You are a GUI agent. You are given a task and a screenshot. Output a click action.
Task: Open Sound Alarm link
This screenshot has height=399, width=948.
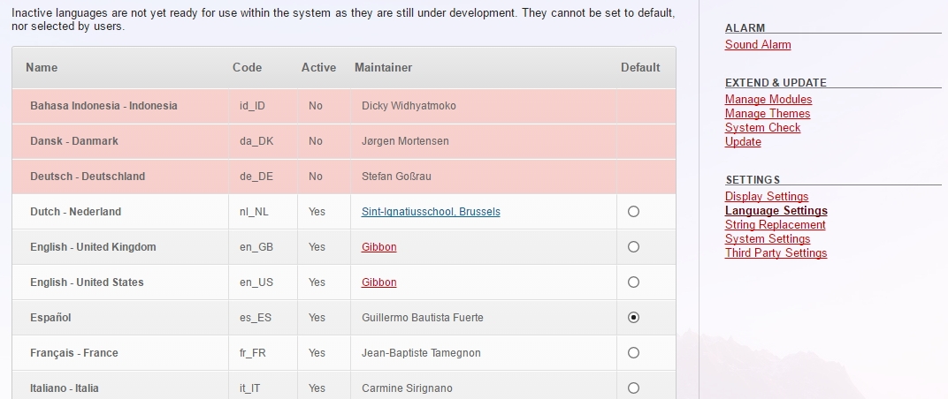tap(758, 45)
